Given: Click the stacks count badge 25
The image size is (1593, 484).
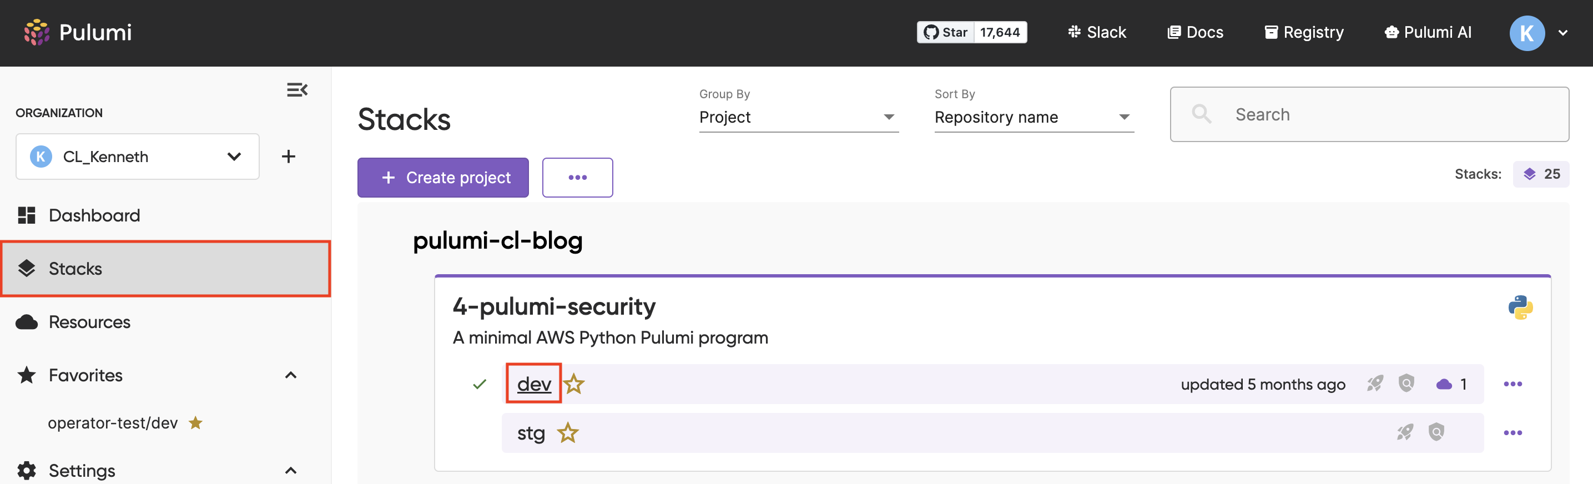Looking at the screenshot, I should [x=1540, y=174].
